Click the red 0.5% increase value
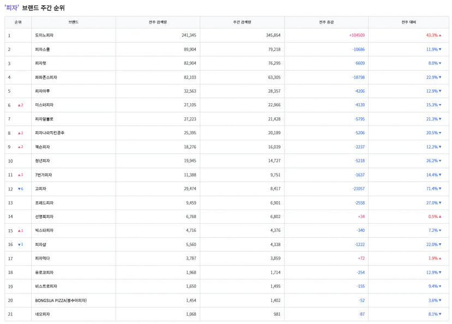The height and width of the screenshot is (324, 452). click(435, 217)
